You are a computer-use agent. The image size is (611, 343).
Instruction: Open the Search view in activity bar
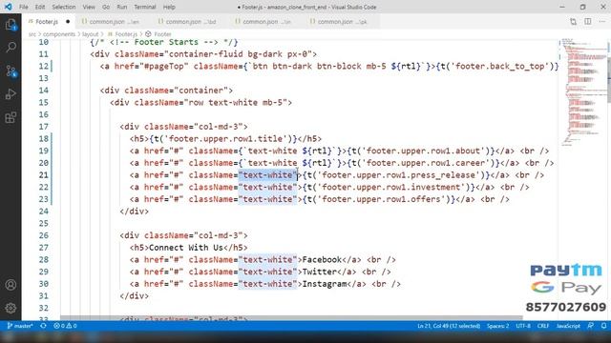[x=11, y=48]
